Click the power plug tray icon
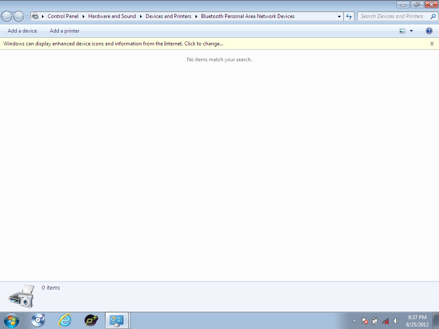The width and height of the screenshot is (439, 329). (375, 321)
